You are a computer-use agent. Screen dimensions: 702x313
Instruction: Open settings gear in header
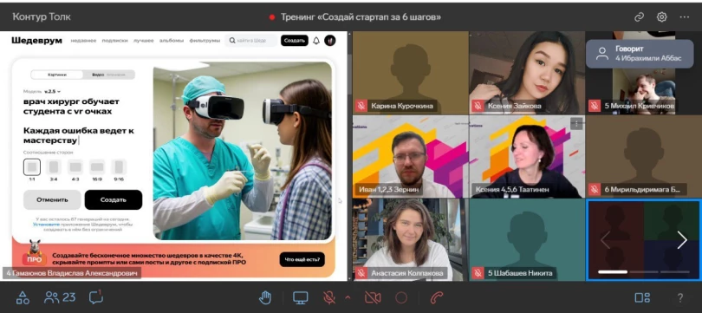coord(662,17)
